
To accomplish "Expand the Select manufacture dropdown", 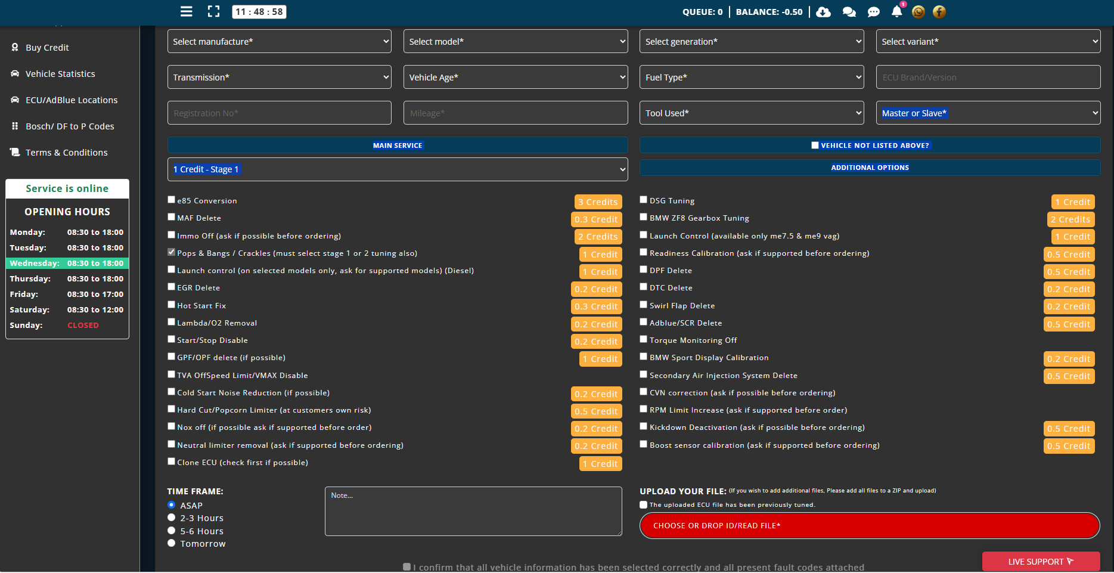I will point(279,42).
